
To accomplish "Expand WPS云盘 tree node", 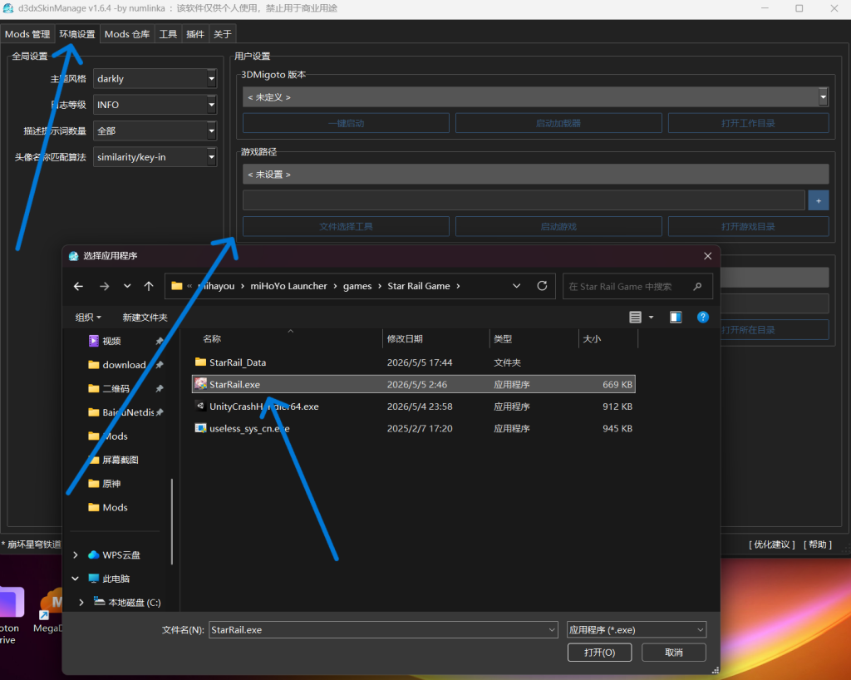I will point(76,554).
